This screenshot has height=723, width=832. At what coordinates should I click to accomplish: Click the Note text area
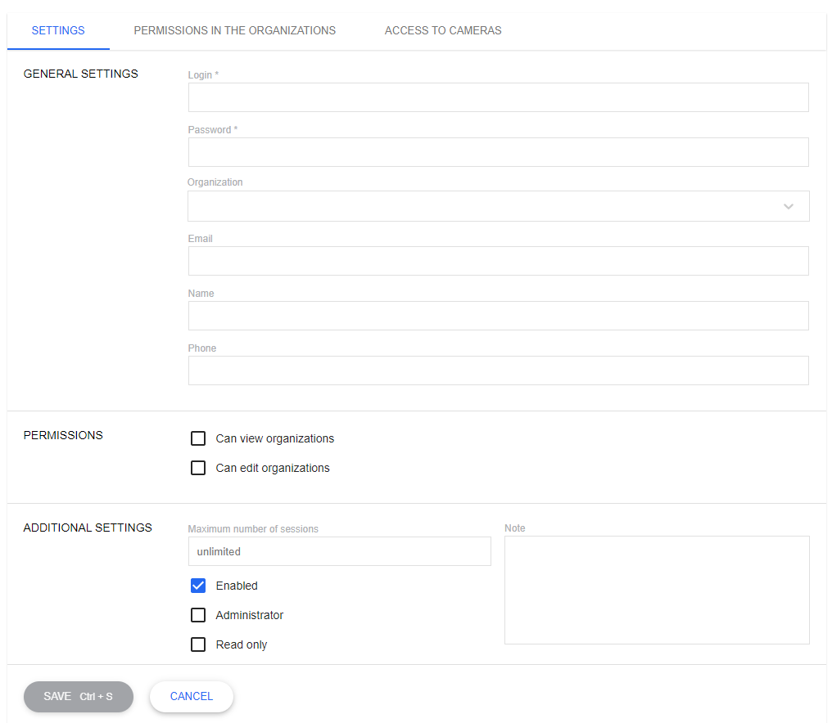656,589
